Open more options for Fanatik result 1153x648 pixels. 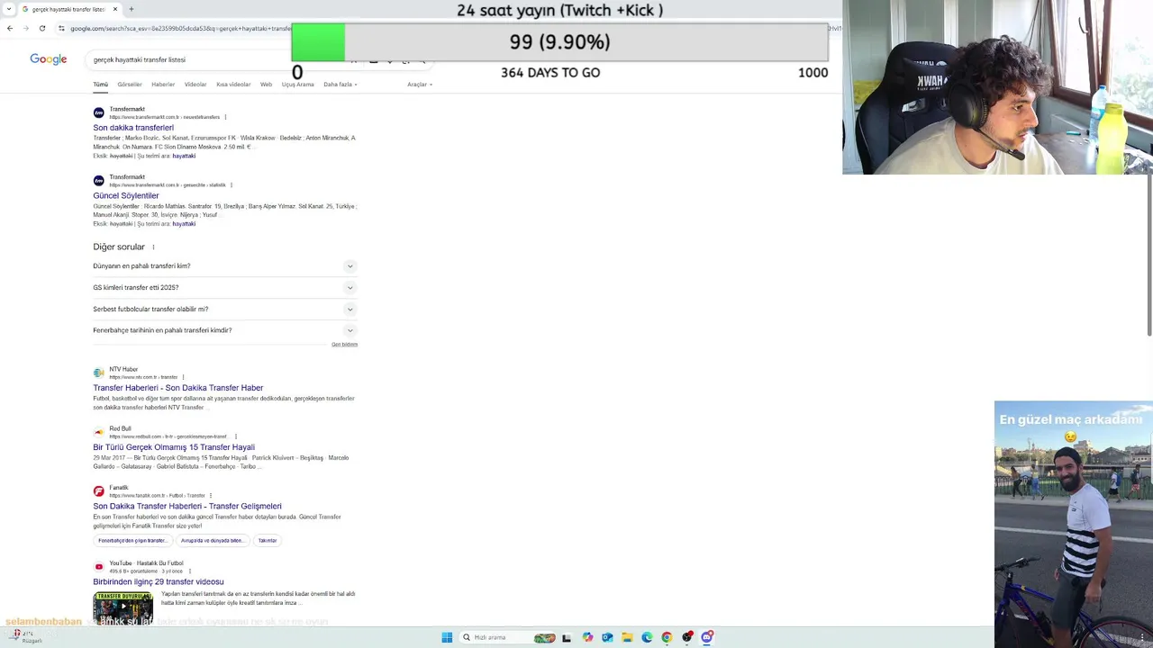click(211, 496)
